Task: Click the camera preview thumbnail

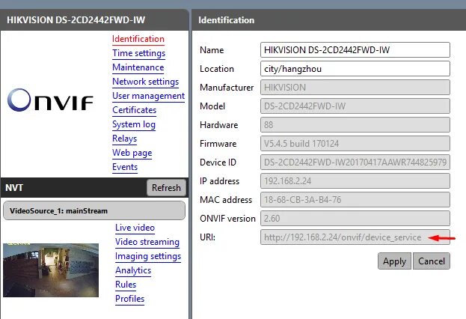Action: coord(51,270)
